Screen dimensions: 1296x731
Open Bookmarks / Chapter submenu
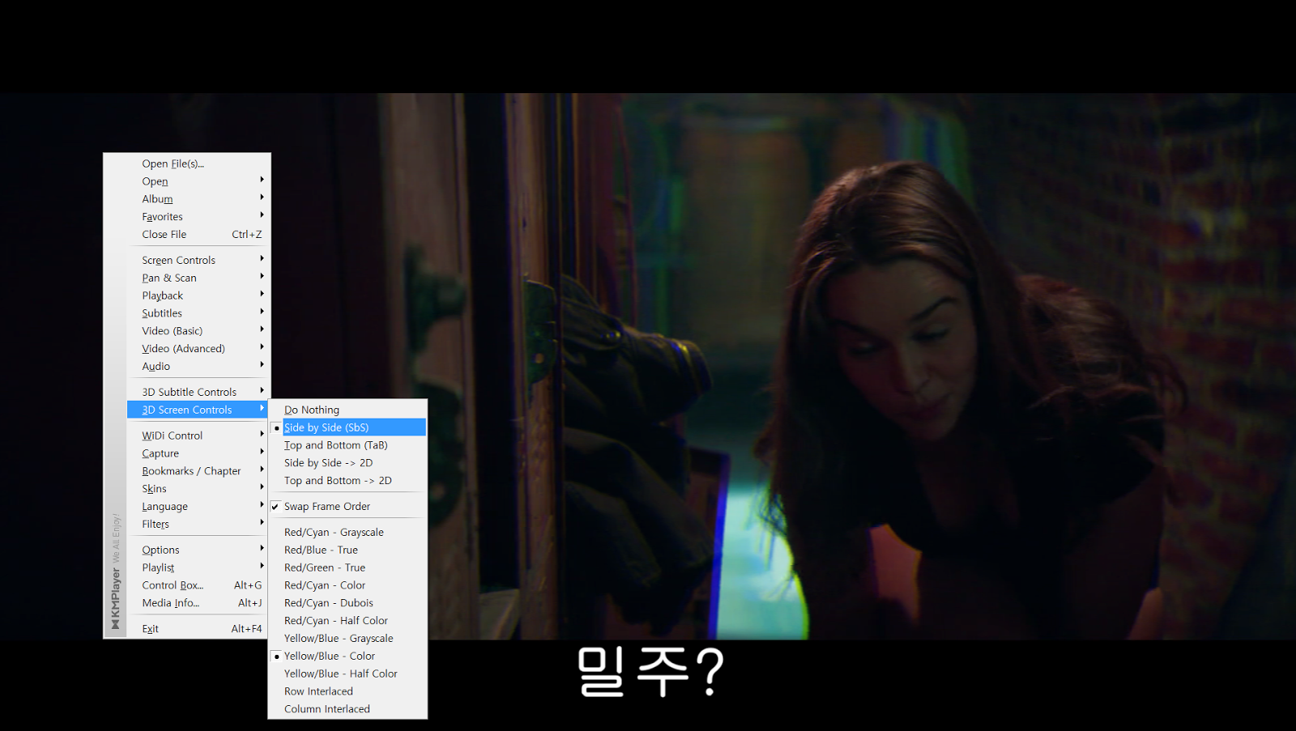pyautogui.click(x=197, y=471)
